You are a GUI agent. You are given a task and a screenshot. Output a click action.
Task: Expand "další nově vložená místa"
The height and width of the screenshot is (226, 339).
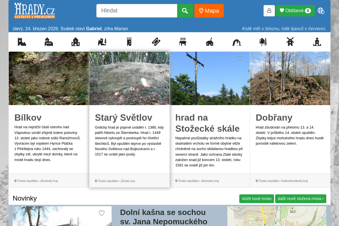point(301,199)
